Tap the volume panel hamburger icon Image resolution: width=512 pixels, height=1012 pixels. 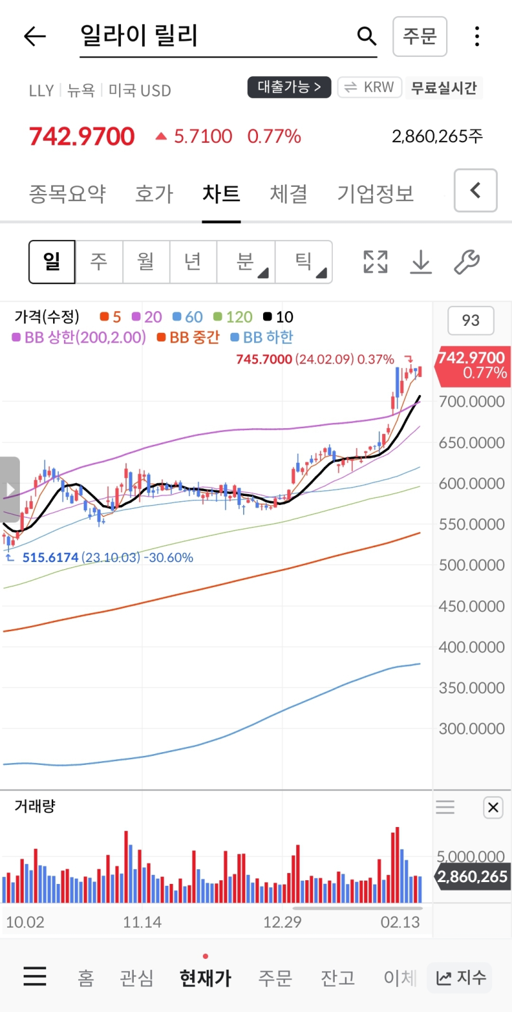coord(445,807)
